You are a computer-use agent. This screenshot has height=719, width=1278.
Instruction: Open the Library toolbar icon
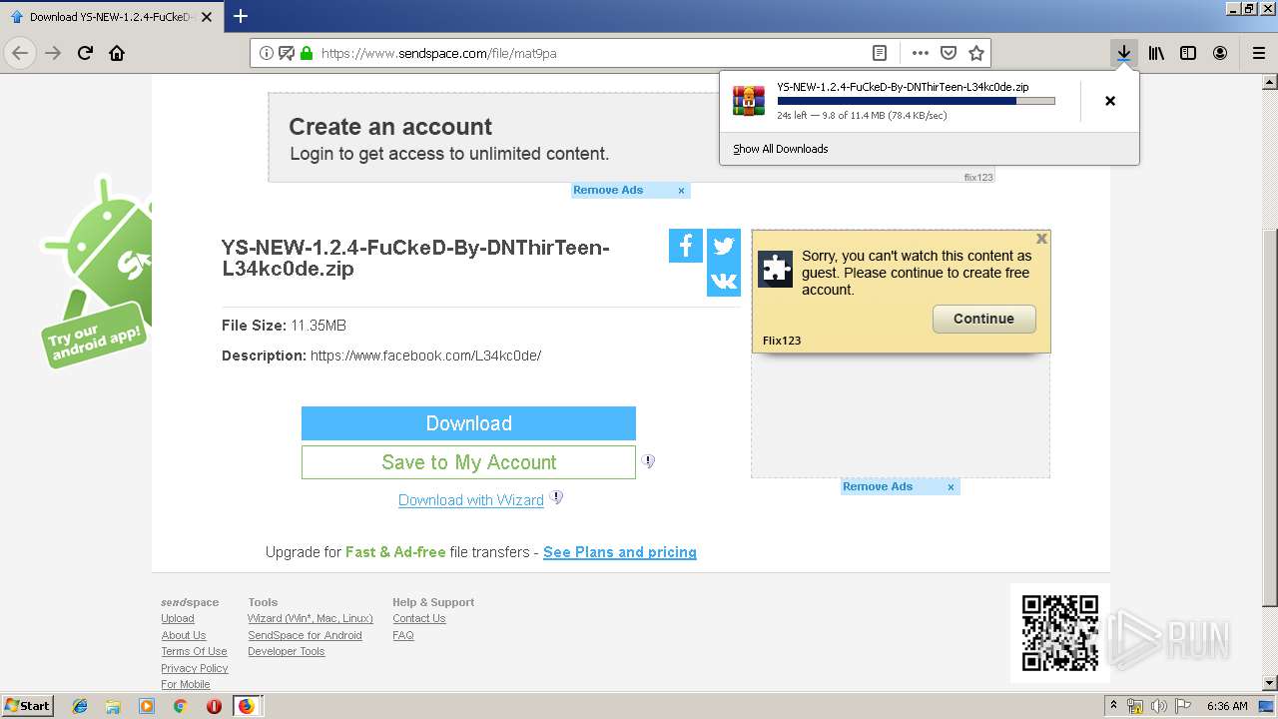(1156, 53)
